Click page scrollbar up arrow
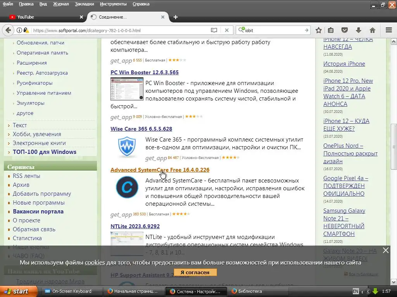The height and width of the screenshot is (297, 397). (x=394, y=41)
